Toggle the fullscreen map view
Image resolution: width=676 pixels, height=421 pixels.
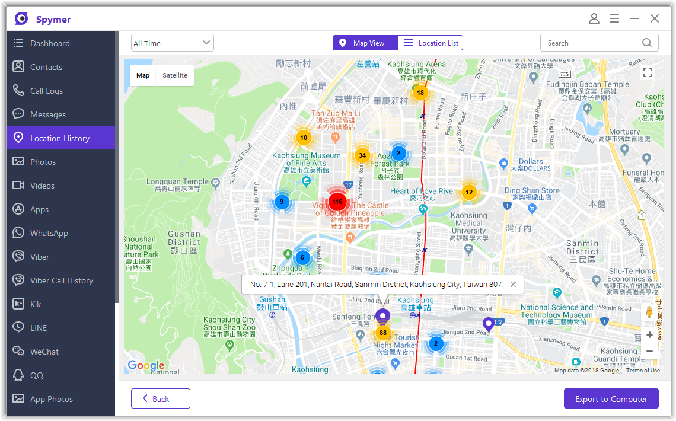pos(648,73)
